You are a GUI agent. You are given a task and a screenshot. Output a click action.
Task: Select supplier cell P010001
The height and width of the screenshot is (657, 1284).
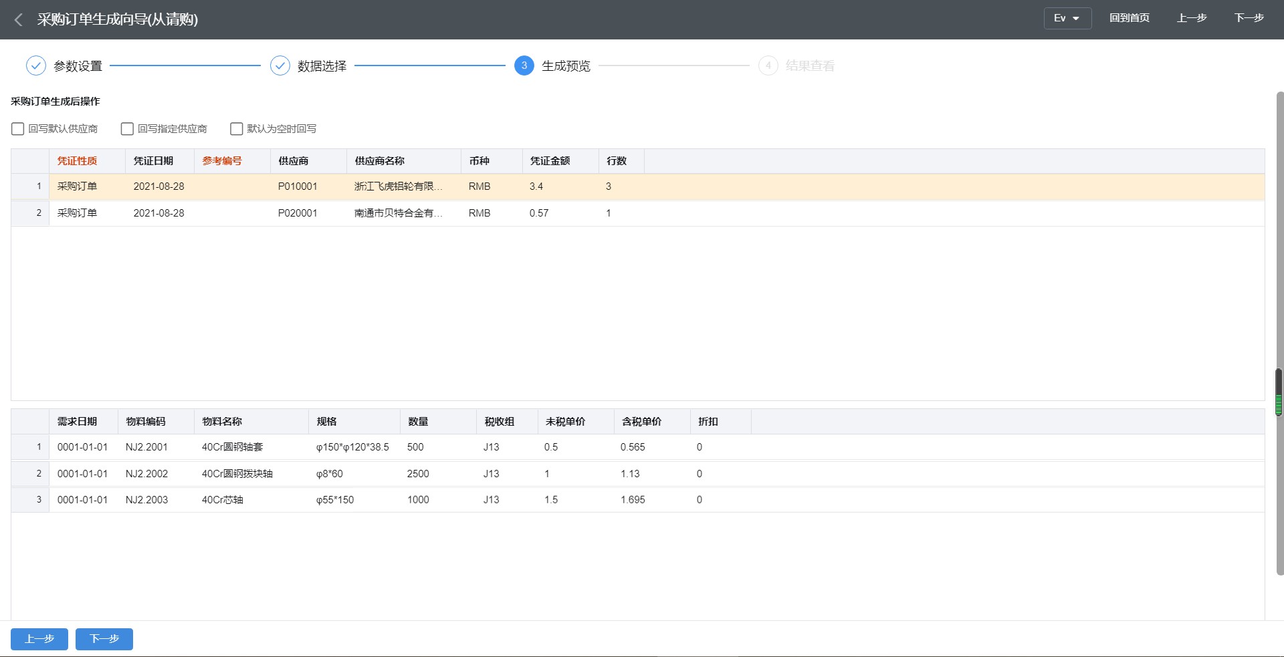click(x=298, y=186)
